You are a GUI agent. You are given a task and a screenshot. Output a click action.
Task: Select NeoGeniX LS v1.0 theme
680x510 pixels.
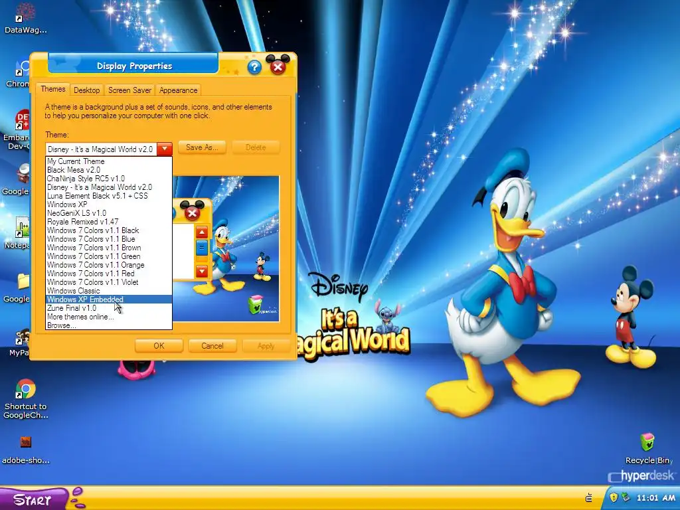[x=109, y=213]
